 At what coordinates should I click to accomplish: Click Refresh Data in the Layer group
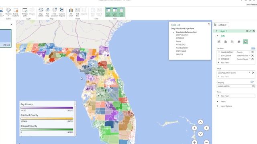(x=25, y=12)
